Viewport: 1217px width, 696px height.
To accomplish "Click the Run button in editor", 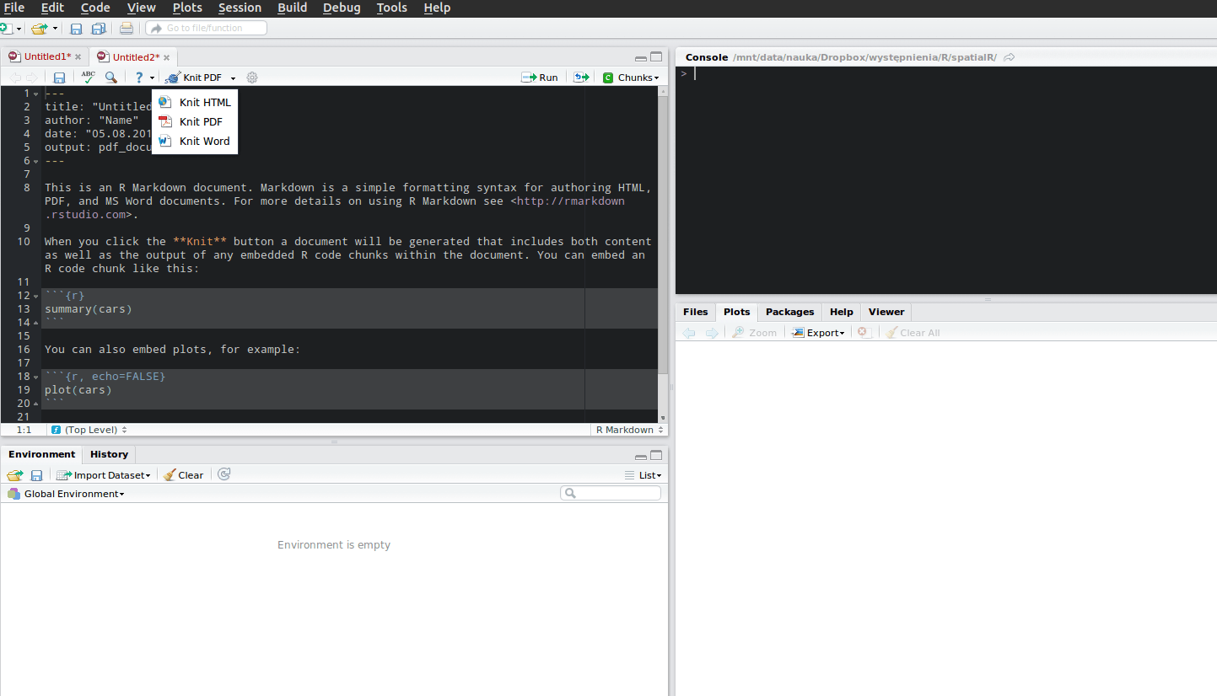I will [x=540, y=78].
